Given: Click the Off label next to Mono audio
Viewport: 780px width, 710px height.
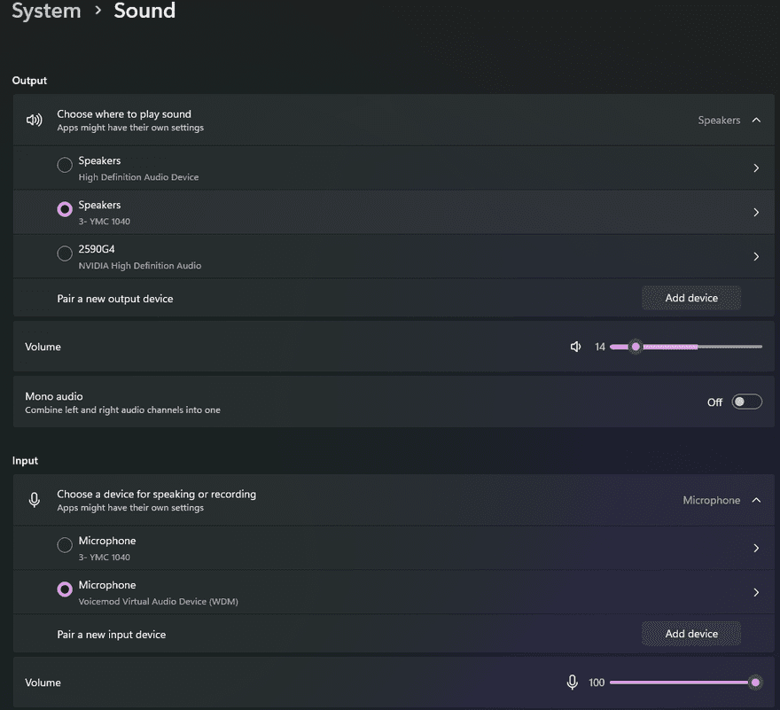Looking at the screenshot, I should [714, 402].
